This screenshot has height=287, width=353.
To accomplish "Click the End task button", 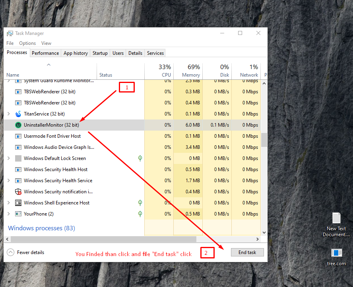I will coord(247,252).
